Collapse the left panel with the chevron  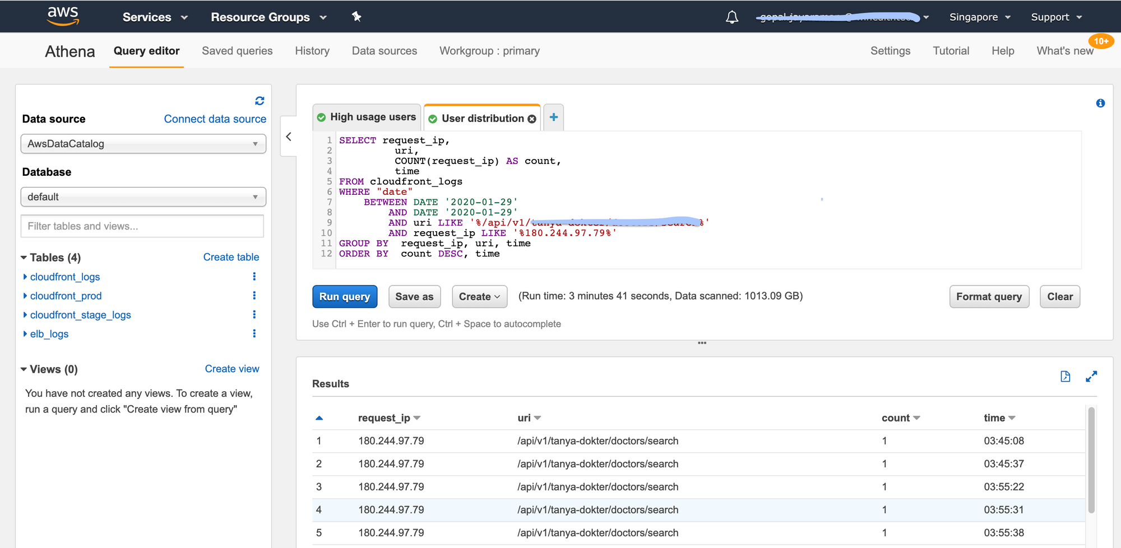click(x=289, y=137)
